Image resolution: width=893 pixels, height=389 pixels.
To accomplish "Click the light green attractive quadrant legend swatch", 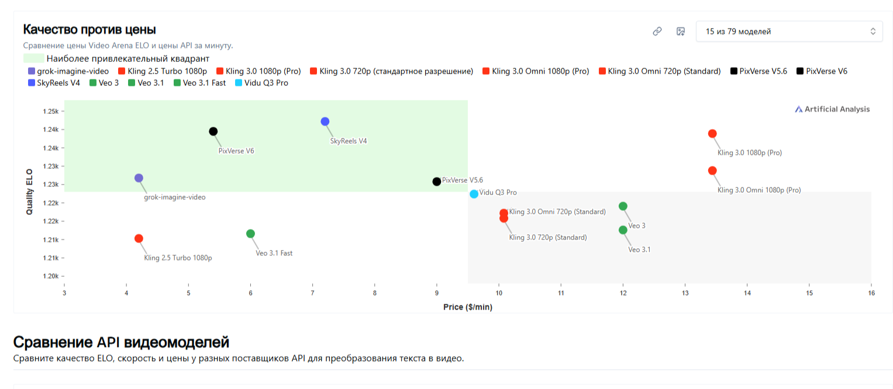I will (x=34, y=58).
